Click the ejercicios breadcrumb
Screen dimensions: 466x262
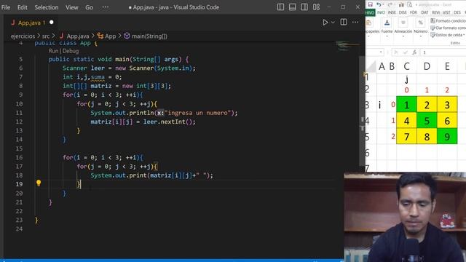(23, 36)
